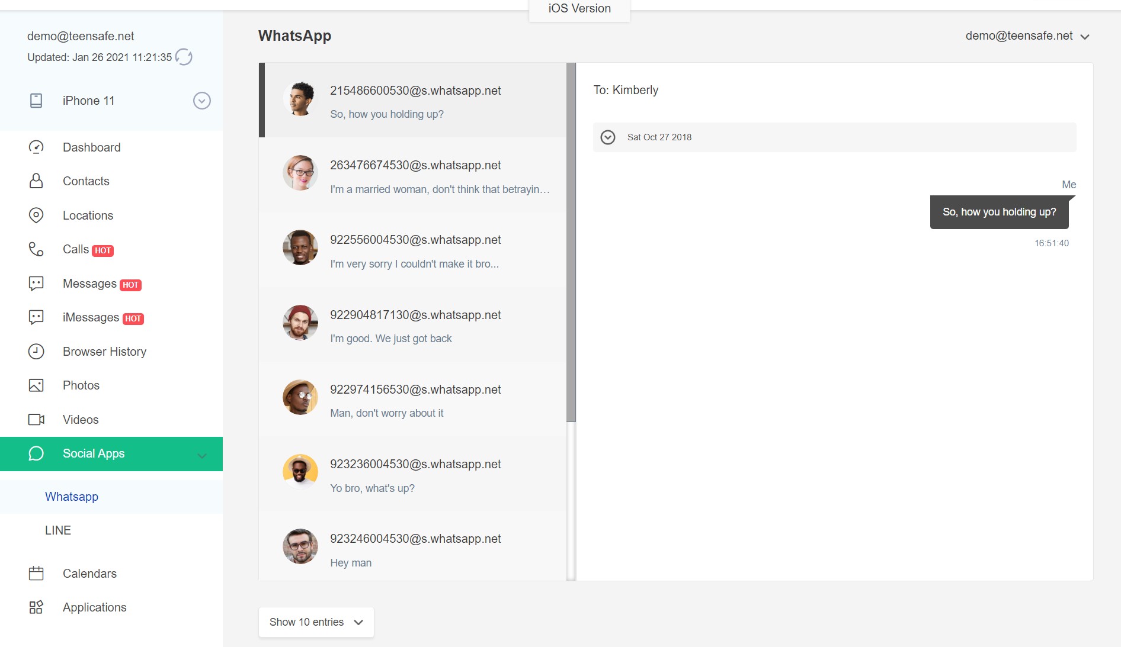Click the Calendars icon in sidebar

(36, 574)
